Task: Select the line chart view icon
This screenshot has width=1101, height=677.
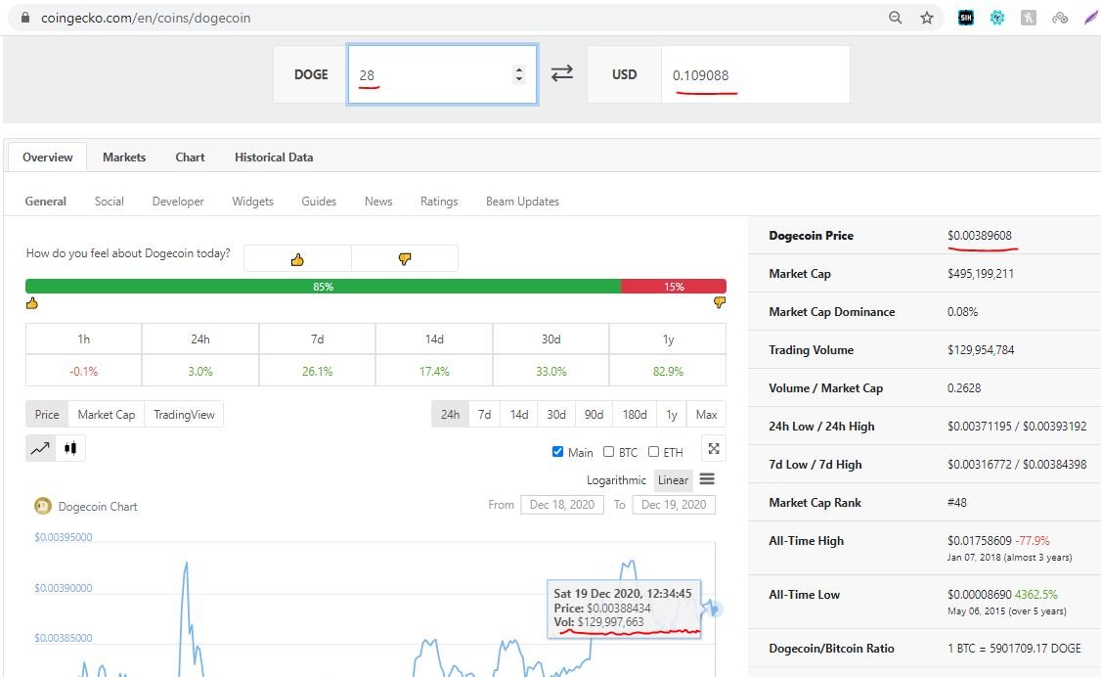Action: 40,449
